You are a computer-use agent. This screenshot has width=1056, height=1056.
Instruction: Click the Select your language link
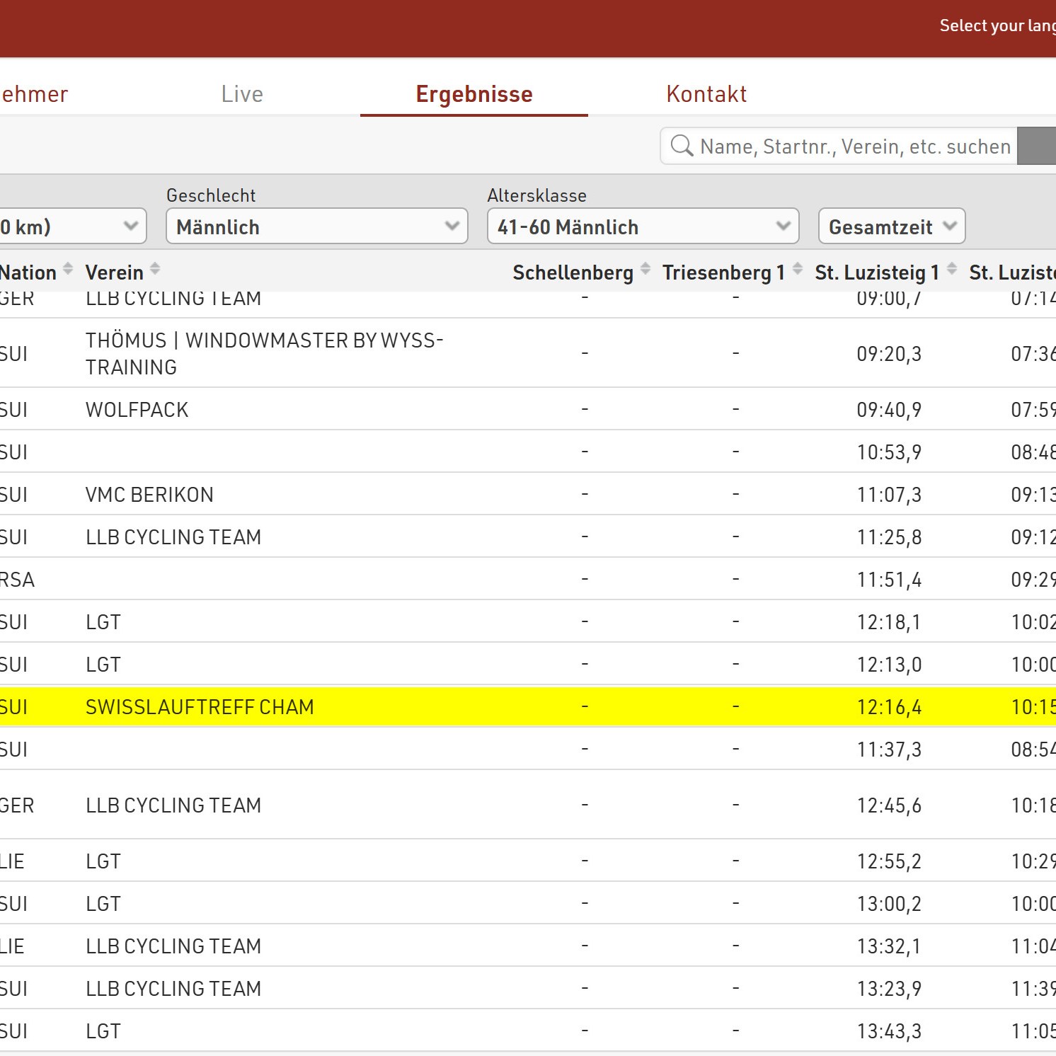pyautogui.click(x=997, y=26)
